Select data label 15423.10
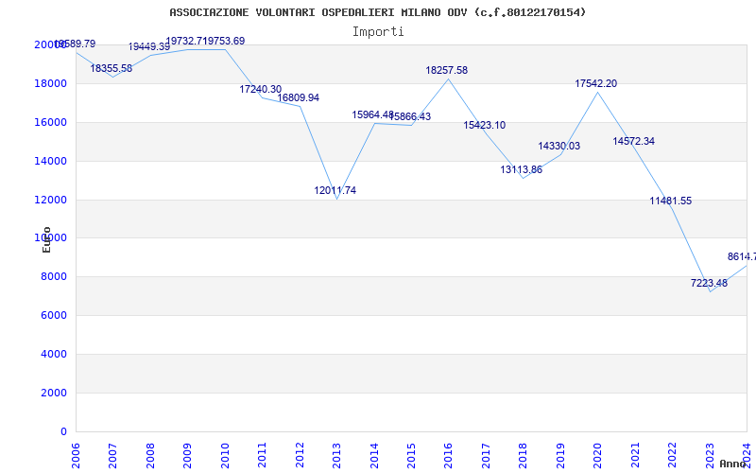 click(485, 126)
